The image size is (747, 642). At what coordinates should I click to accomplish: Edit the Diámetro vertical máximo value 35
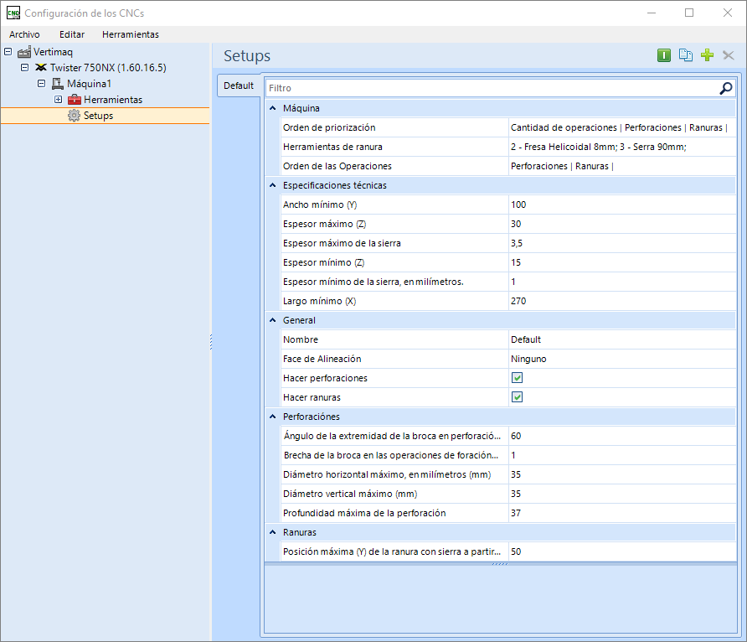click(x=622, y=494)
